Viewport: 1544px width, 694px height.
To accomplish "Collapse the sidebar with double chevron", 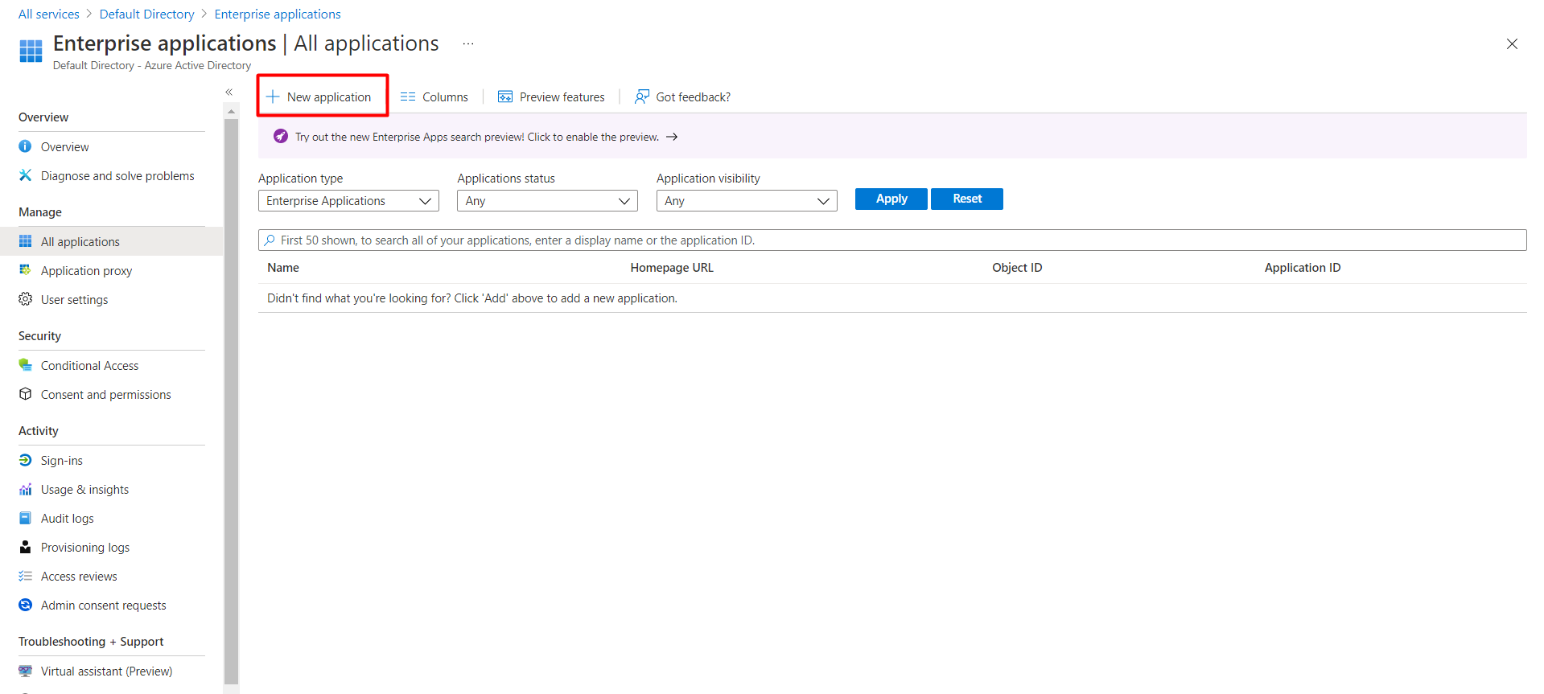I will (x=229, y=92).
